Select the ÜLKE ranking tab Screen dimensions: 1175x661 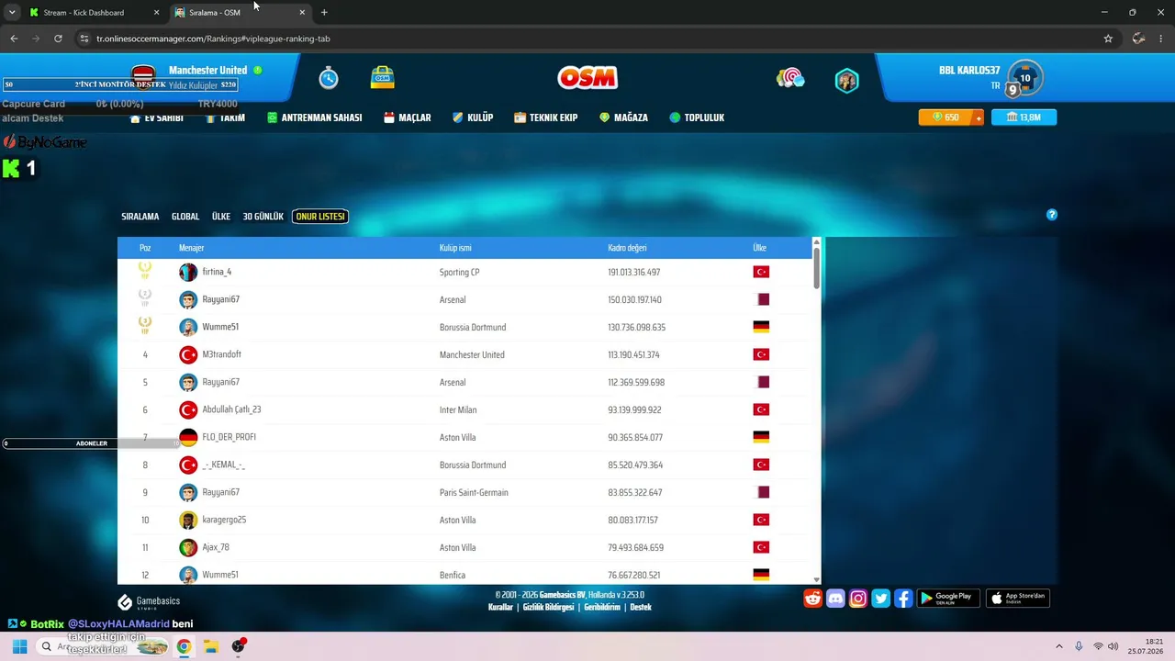[x=221, y=217]
